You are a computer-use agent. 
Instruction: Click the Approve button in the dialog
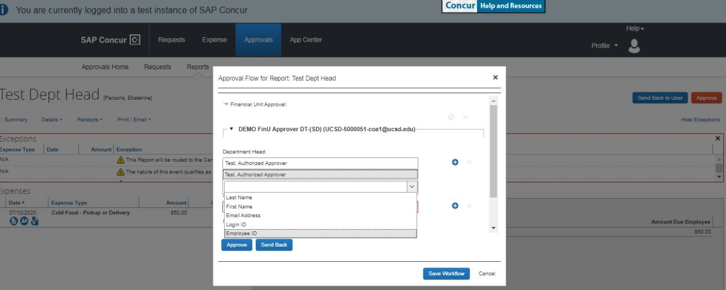(237, 246)
